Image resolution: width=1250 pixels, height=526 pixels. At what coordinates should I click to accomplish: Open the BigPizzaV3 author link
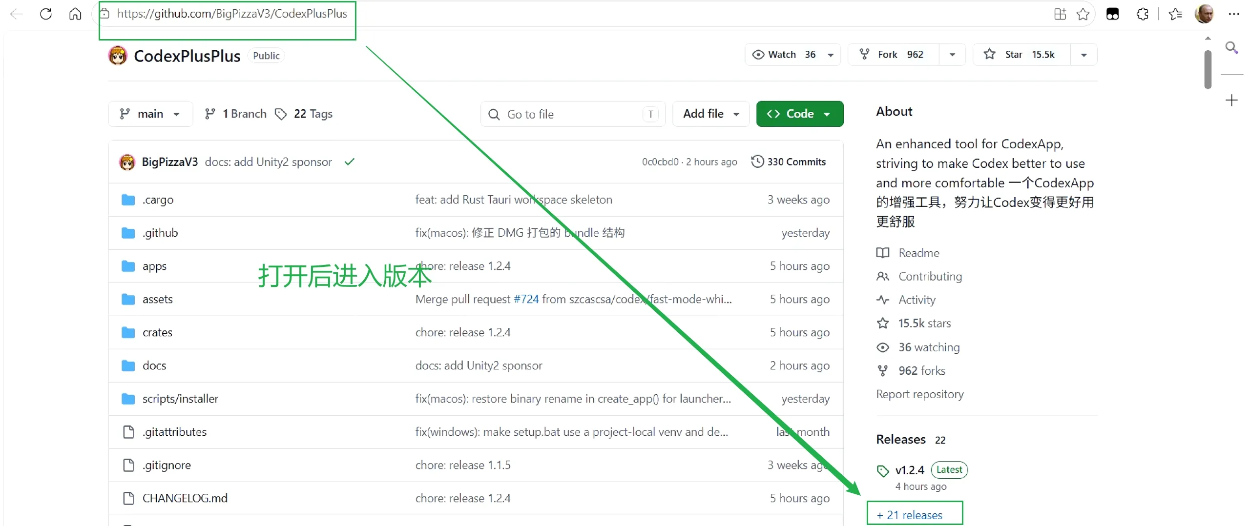pyautogui.click(x=170, y=162)
